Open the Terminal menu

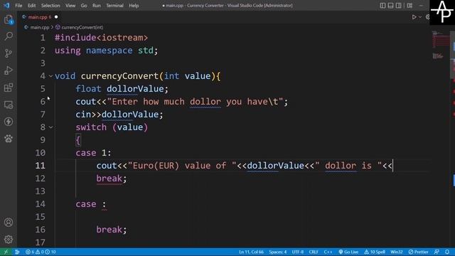(x=114, y=6)
